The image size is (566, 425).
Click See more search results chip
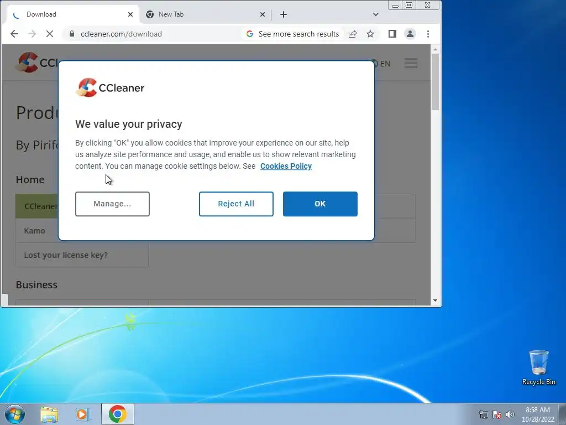(292, 34)
